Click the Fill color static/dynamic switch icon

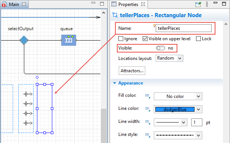point(147,96)
